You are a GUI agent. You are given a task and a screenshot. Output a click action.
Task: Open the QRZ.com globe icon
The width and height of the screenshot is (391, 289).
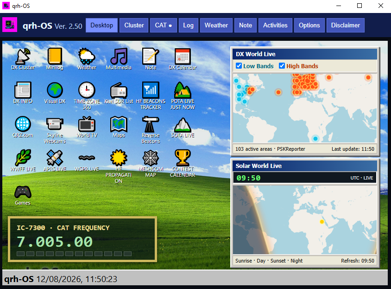pos(23,127)
